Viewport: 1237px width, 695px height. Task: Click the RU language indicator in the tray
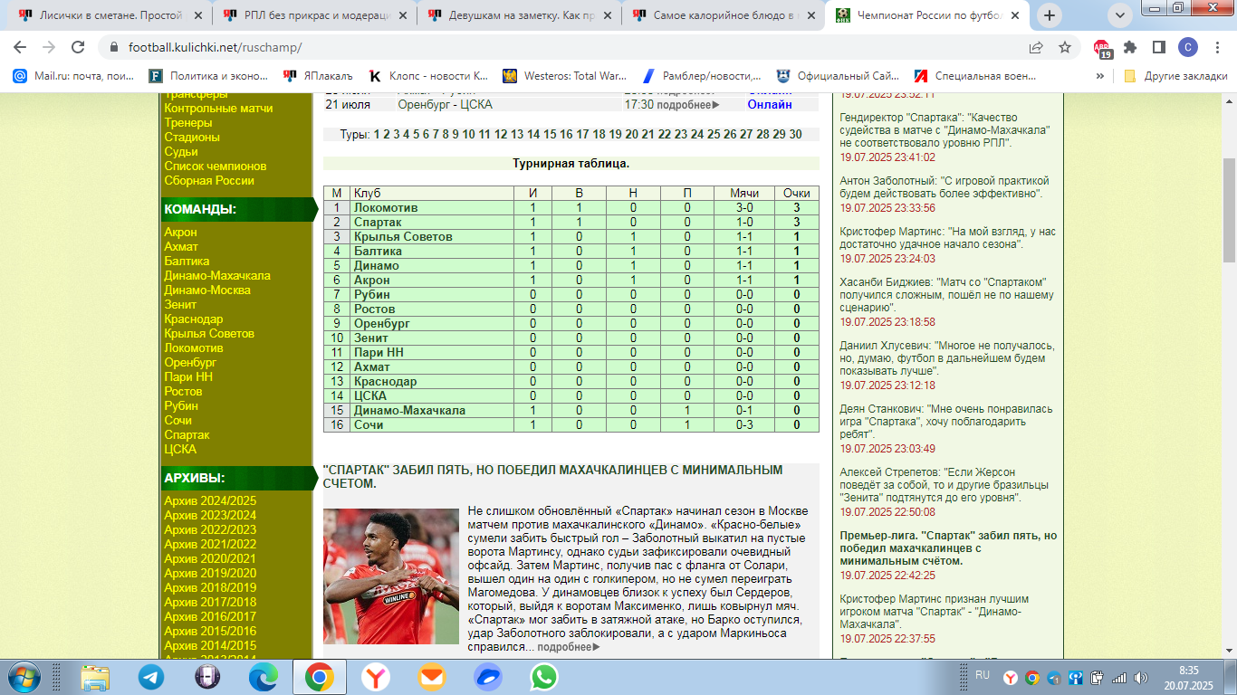click(982, 674)
